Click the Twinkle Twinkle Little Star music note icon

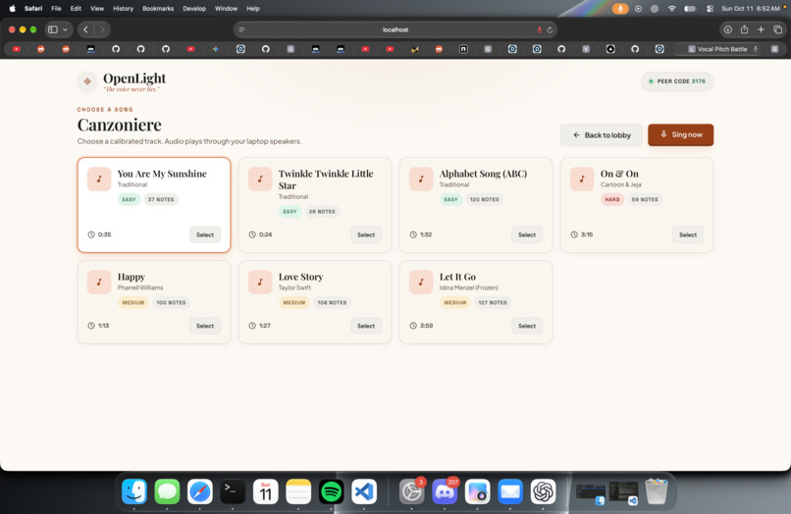(260, 180)
